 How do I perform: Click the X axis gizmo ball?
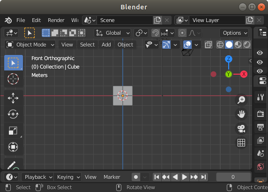tap(244, 74)
